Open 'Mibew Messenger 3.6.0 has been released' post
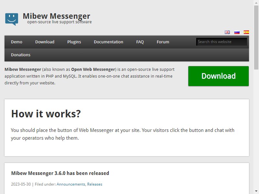Image resolution: width=259 pixels, height=194 pixels. (60, 173)
